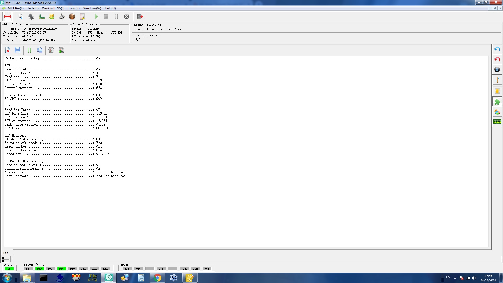Screen dimensions: 503x283
Task: Open the BIOS chip program in taskbar
Action: coord(76,278)
